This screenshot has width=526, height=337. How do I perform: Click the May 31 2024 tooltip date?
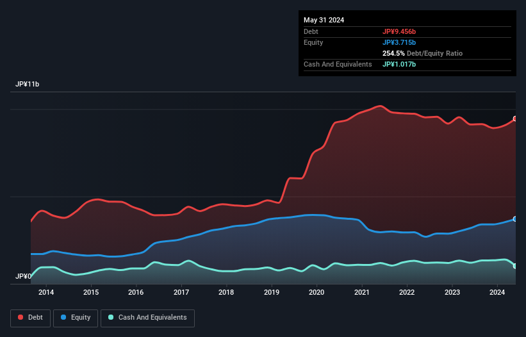324,20
